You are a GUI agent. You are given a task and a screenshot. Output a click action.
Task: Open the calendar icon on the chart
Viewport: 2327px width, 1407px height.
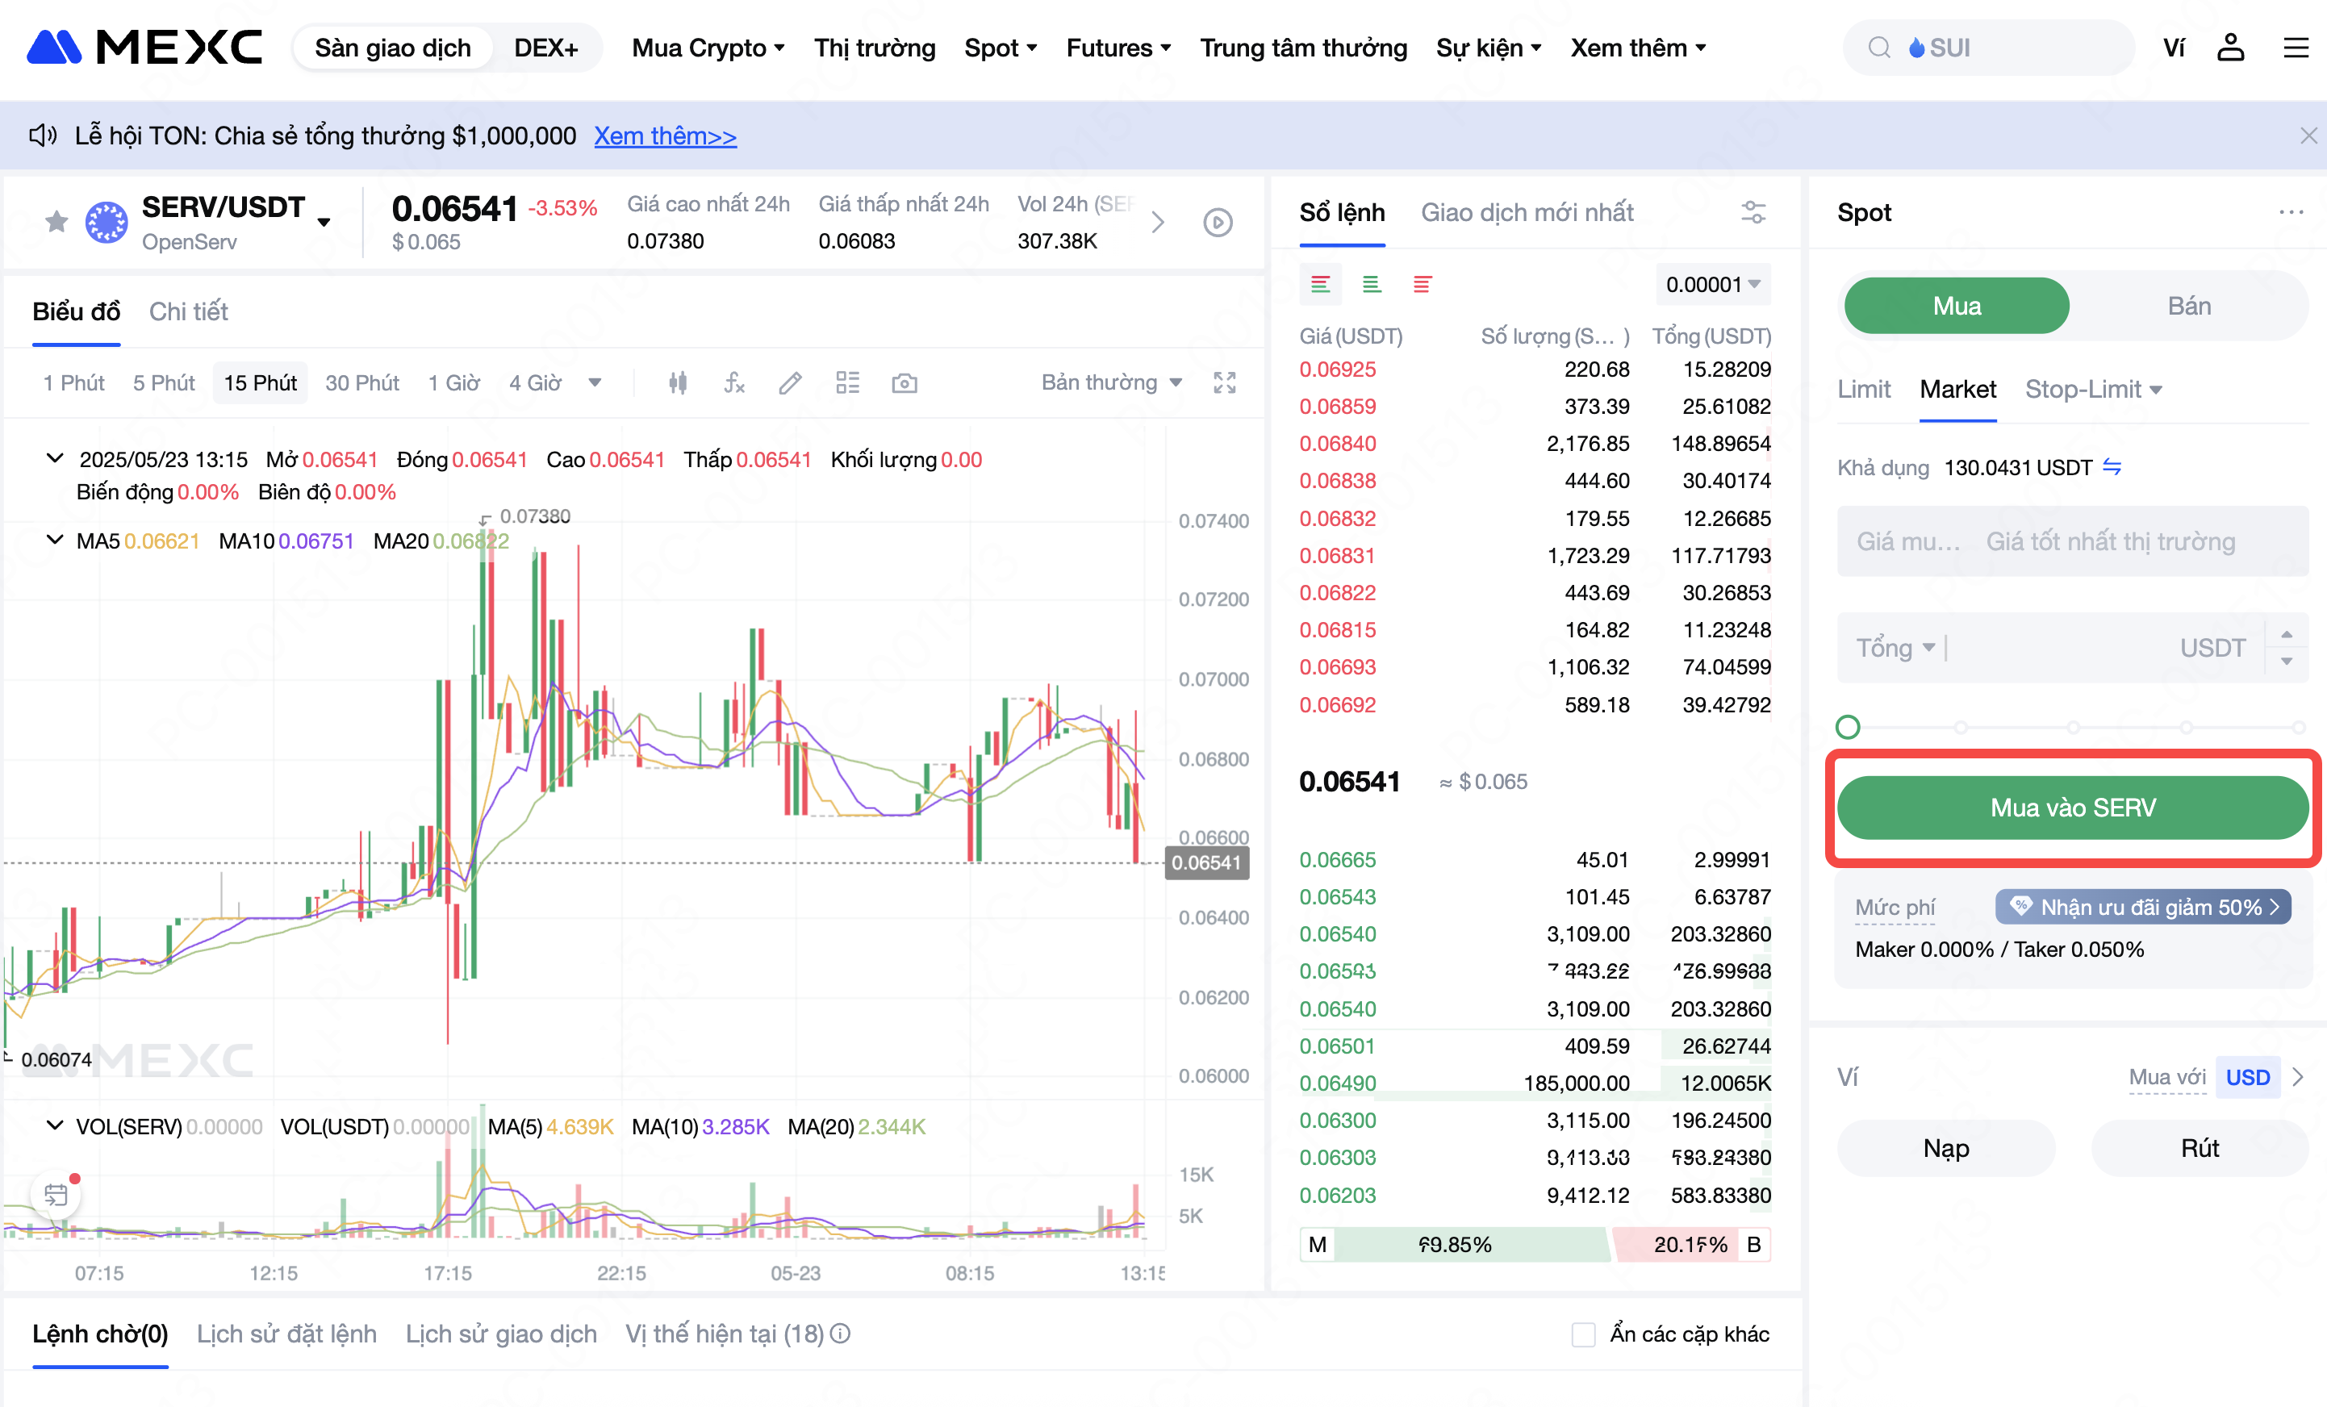click(56, 1195)
